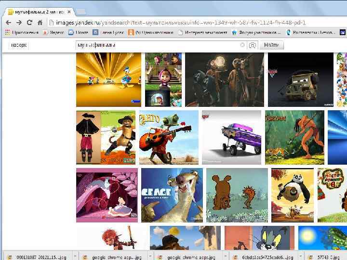Expand options arrow for 000131087 download

[75, 257]
